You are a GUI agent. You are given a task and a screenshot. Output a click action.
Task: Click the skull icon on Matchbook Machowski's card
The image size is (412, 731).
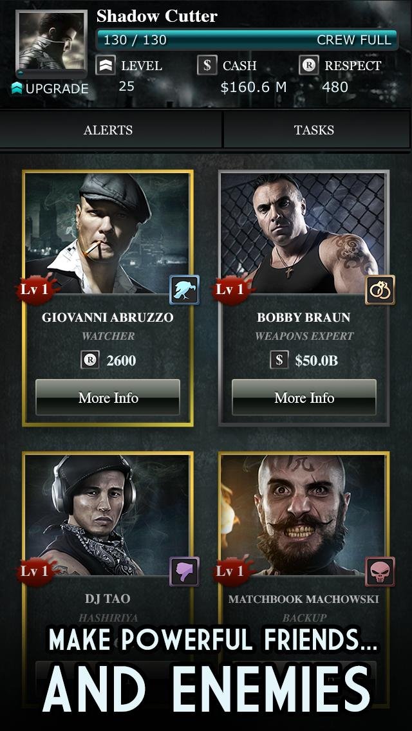coord(380,571)
